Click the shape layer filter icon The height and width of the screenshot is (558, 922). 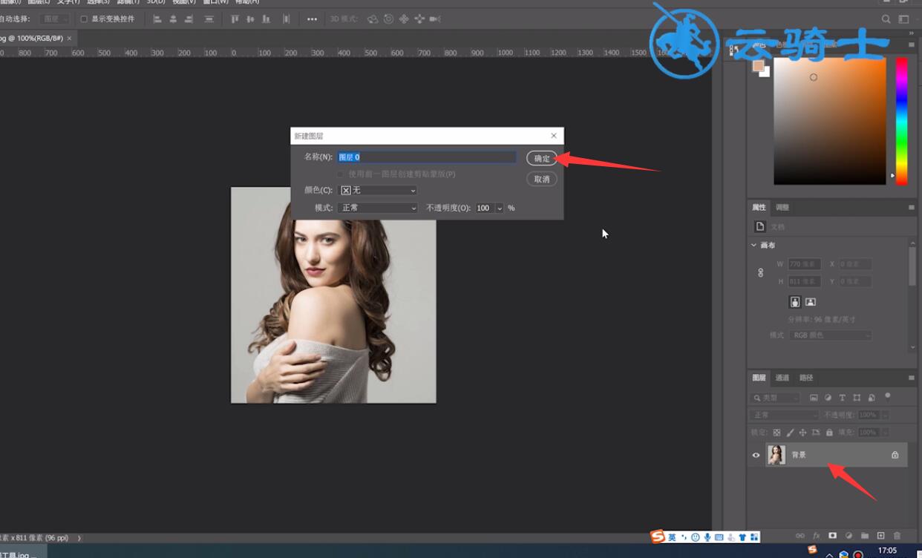(857, 398)
